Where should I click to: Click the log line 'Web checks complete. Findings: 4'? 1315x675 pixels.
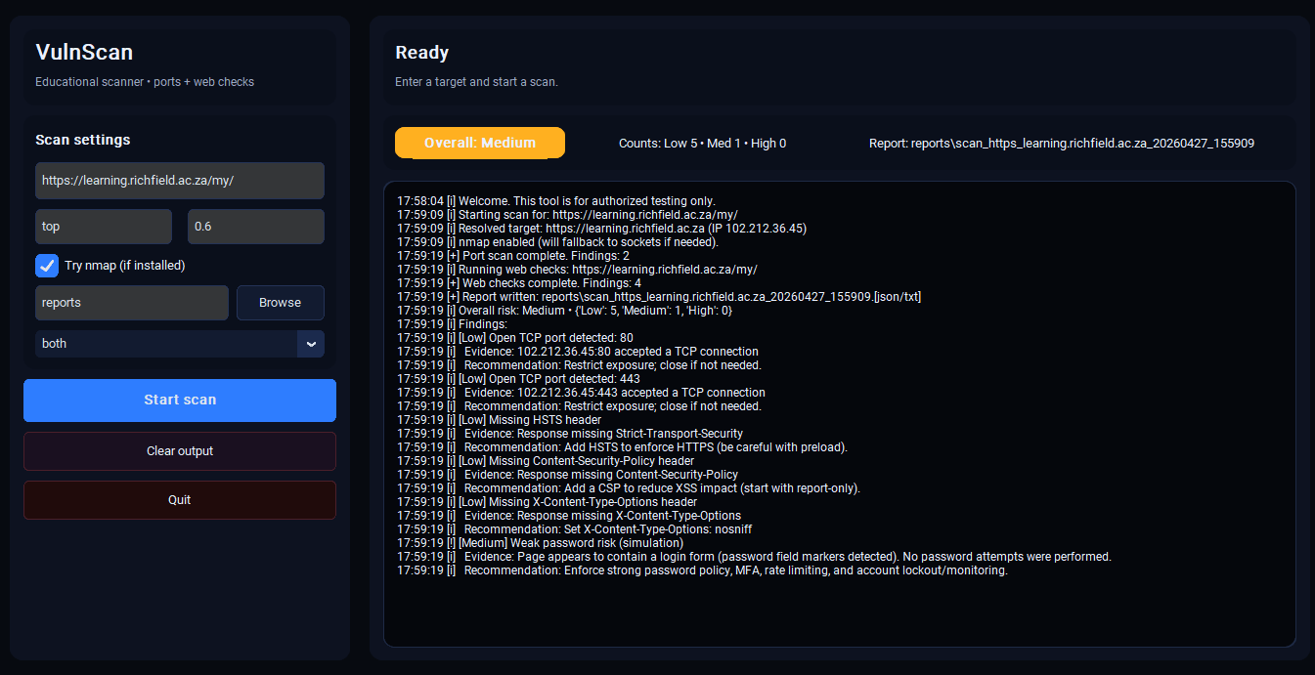point(519,283)
